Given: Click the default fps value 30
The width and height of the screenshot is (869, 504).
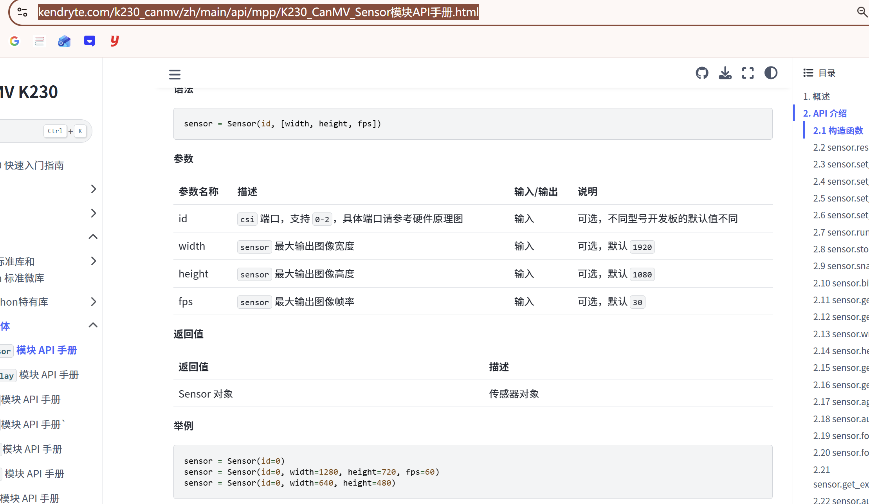Looking at the screenshot, I should (x=638, y=302).
